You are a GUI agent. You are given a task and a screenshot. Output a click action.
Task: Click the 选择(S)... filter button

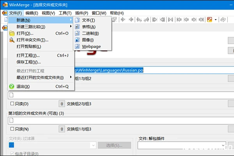114,145
